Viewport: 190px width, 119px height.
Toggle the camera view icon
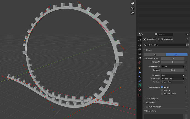coord(132,8)
